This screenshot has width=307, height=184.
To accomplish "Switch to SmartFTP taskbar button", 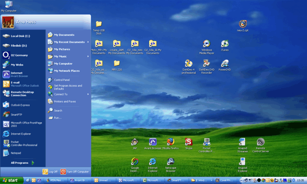I will point(177,180).
